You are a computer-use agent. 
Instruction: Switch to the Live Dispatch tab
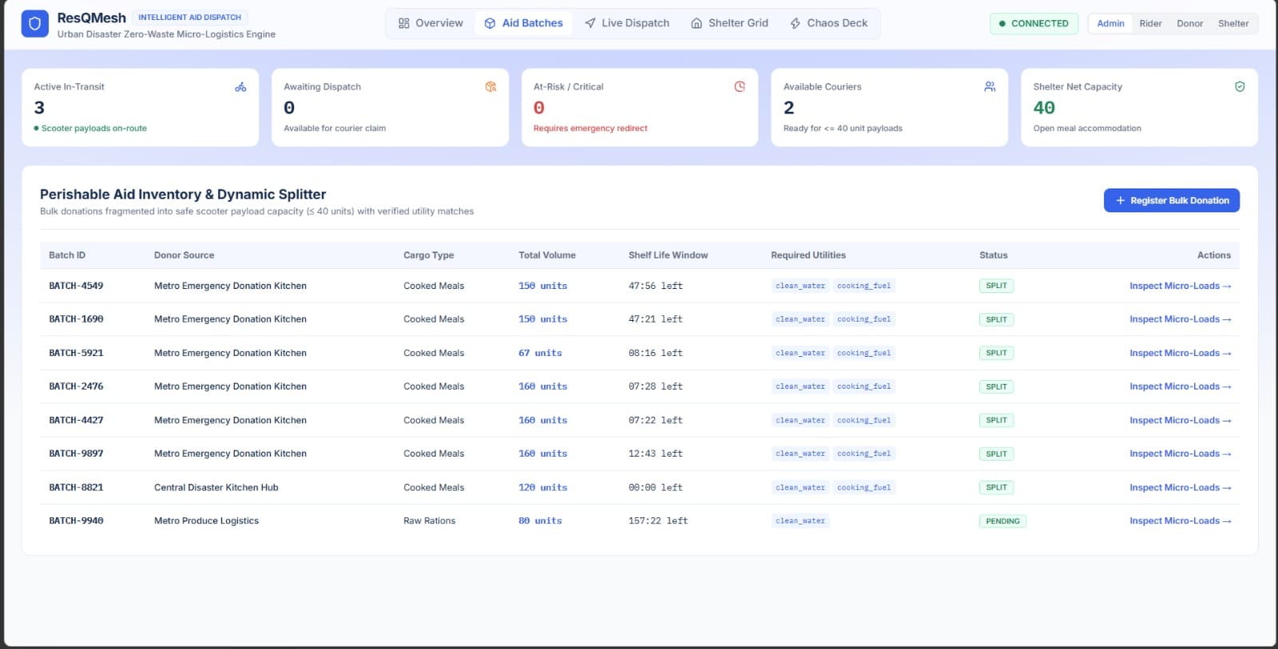[627, 23]
